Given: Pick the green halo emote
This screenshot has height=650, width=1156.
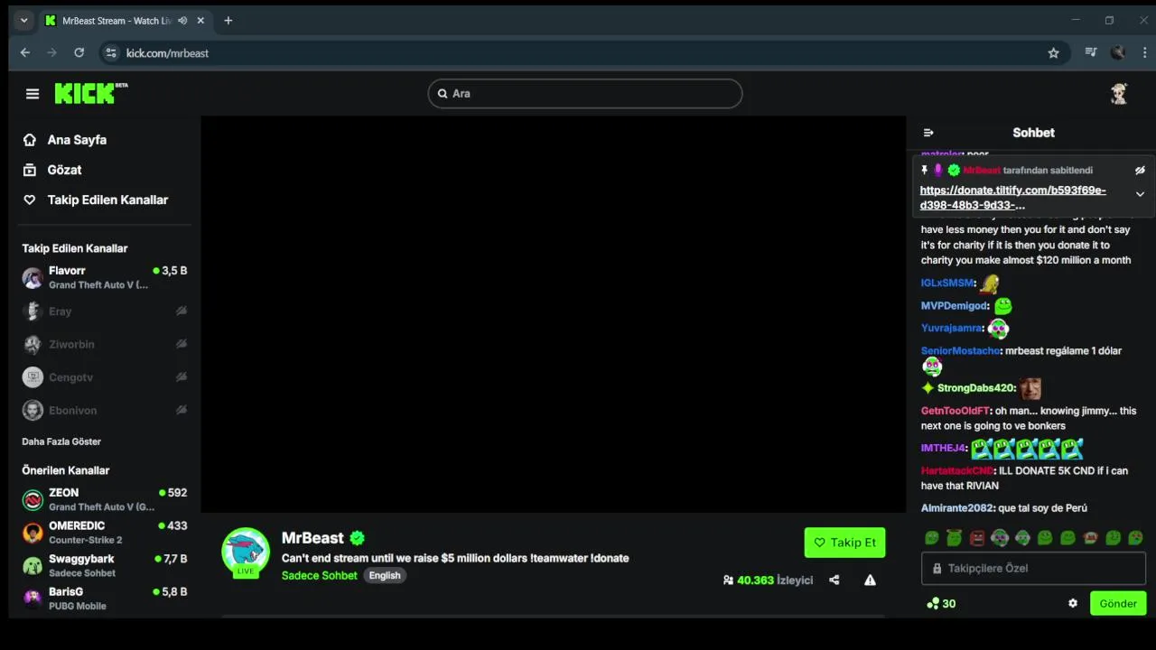Looking at the screenshot, I should click(955, 538).
